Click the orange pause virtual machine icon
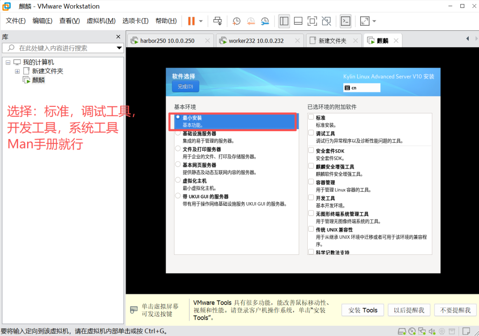The height and width of the screenshot is (336, 479). [191, 21]
